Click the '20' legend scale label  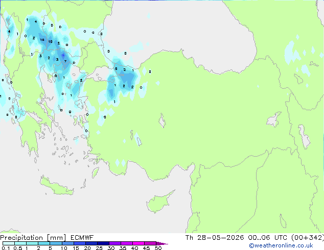point(87,248)
